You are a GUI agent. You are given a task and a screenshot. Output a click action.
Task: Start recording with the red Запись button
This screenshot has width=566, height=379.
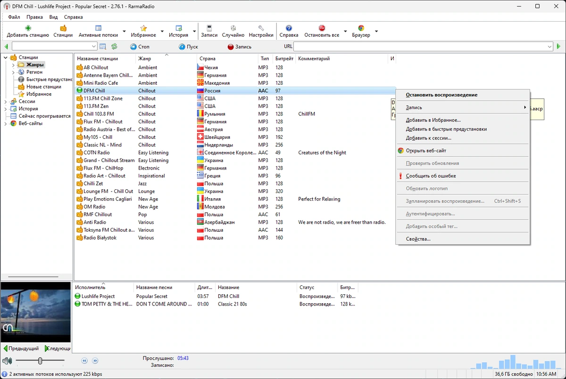point(240,47)
